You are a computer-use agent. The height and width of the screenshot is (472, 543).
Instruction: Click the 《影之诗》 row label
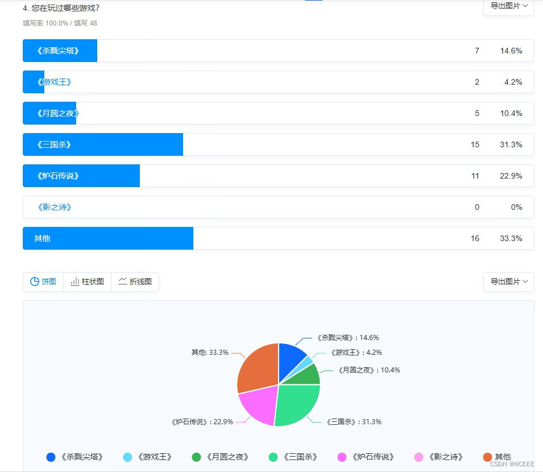tap(55, 207)
